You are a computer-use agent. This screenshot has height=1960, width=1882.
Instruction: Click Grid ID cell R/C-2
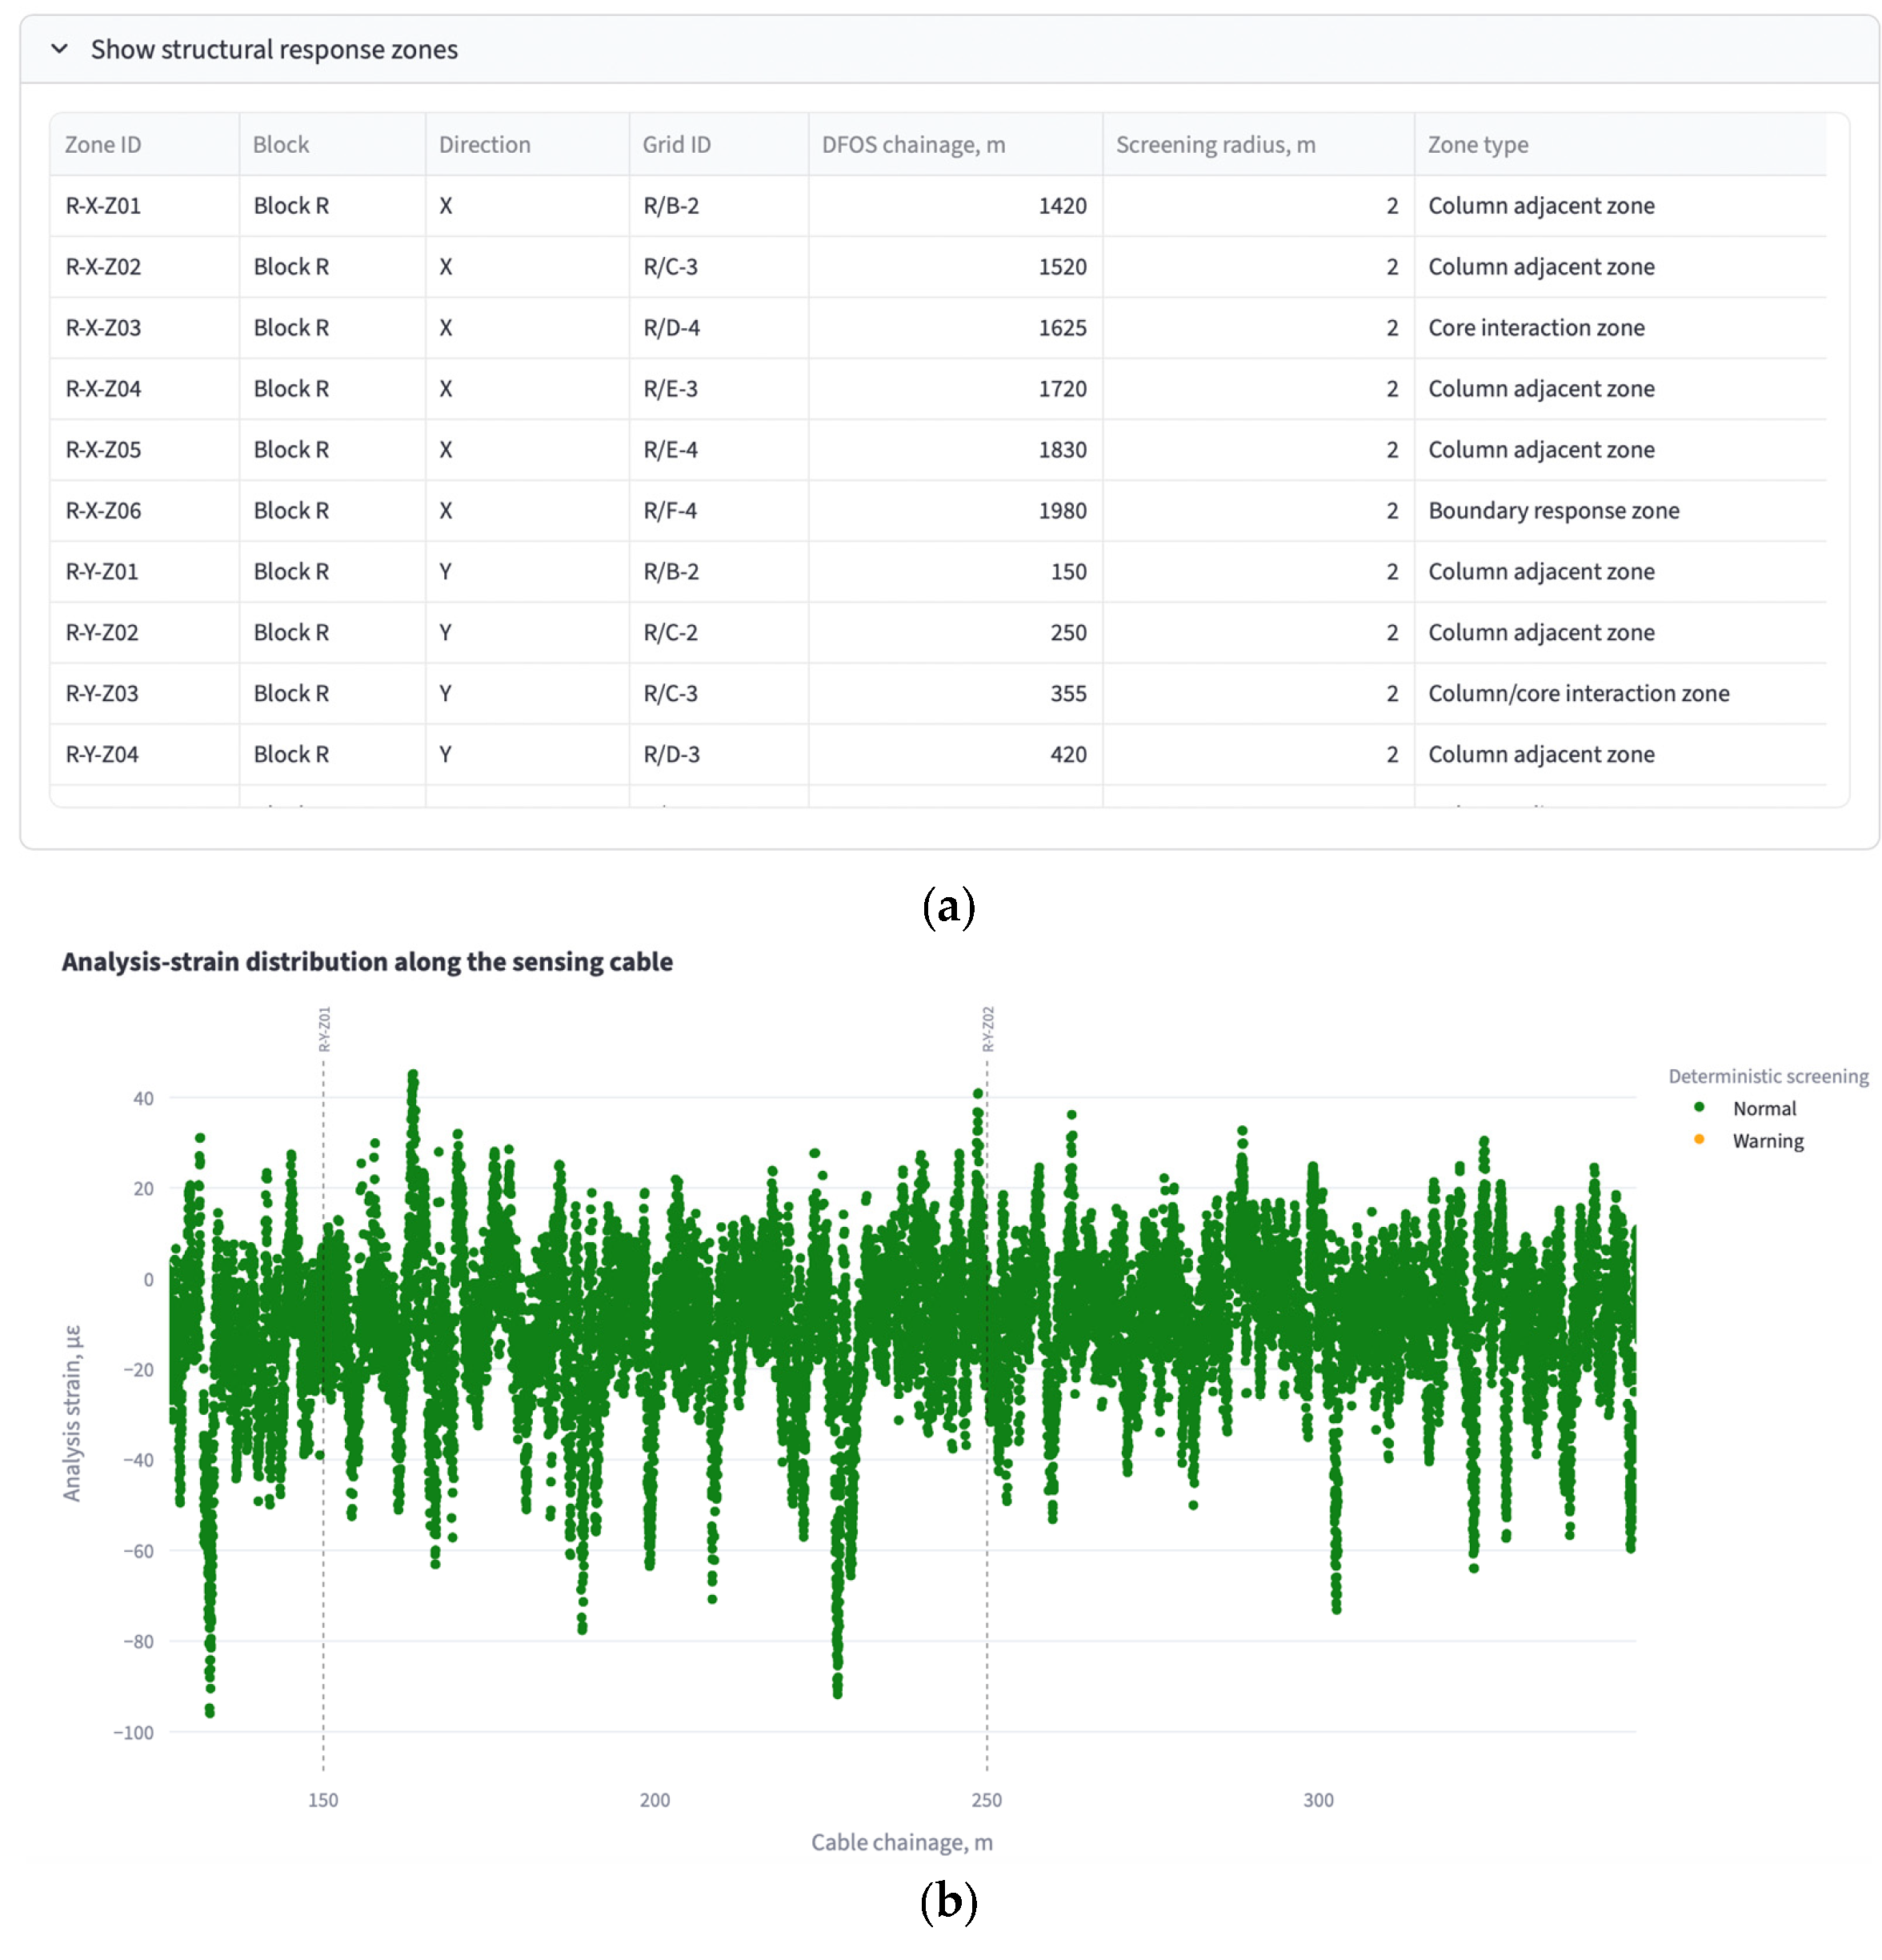pos(718,632)
